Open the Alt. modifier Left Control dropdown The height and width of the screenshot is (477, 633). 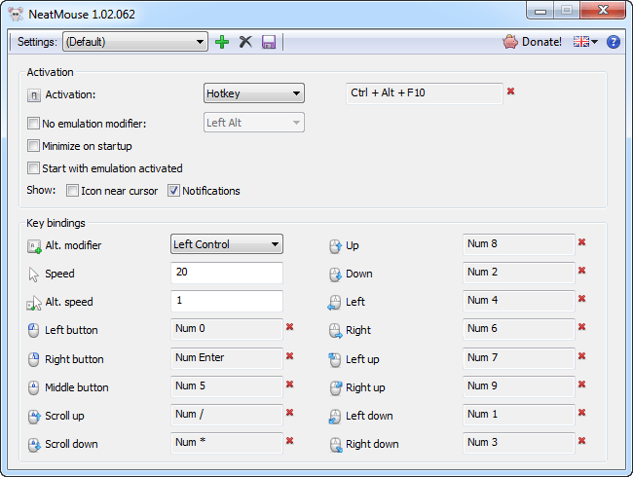tap(227, 244)
